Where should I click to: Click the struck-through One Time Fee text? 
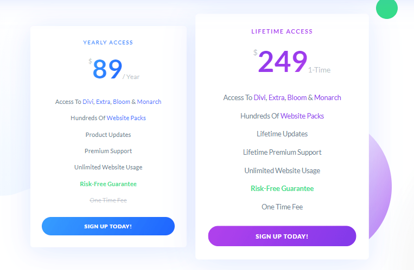point(109,200)
